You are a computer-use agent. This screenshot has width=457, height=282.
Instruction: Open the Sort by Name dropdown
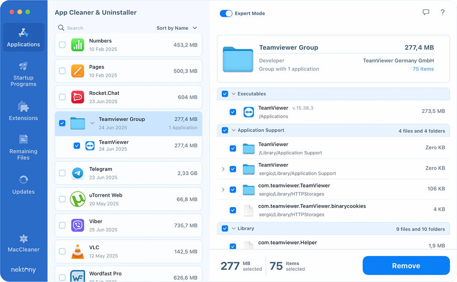click(177, 28)
